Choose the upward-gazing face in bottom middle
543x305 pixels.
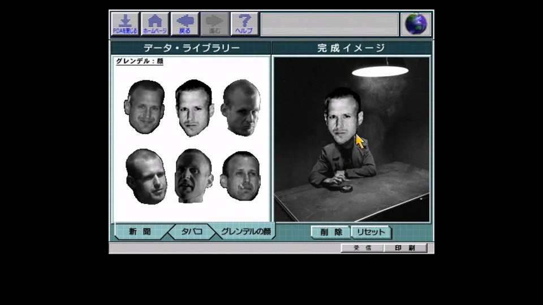tap(193, 176)
